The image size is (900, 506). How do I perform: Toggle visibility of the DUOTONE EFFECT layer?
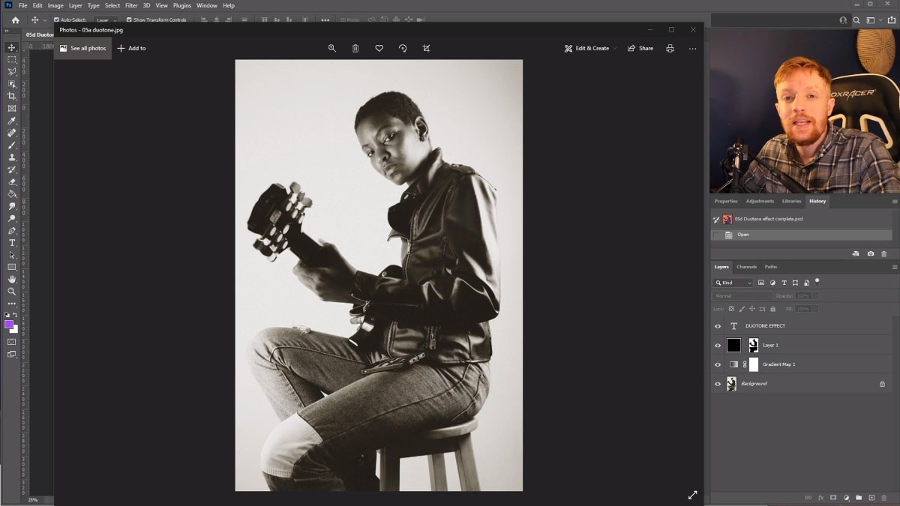(x=718, y=325)
